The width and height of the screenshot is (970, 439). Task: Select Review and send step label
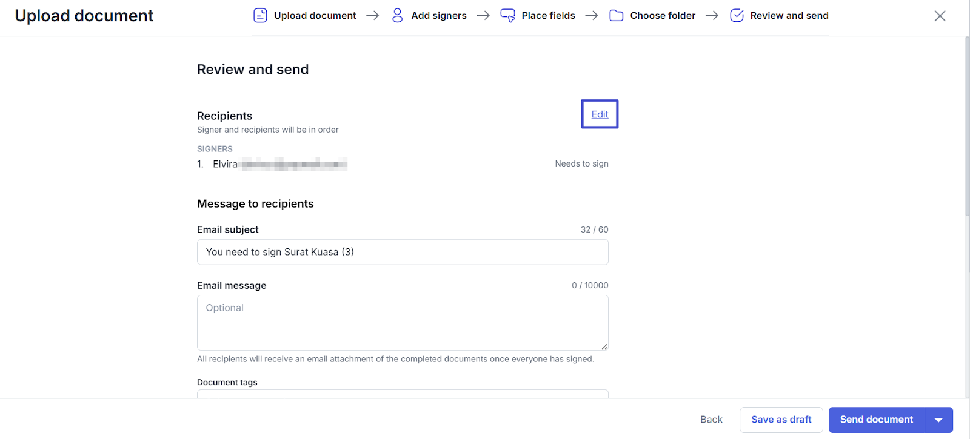[x=789, y=16]
